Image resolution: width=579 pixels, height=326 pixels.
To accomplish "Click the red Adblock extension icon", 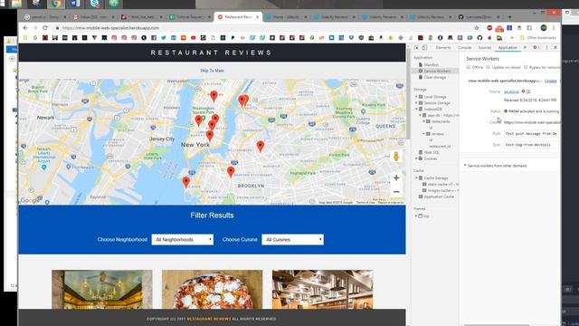I will pyautogui.click(x=489, y=28).
